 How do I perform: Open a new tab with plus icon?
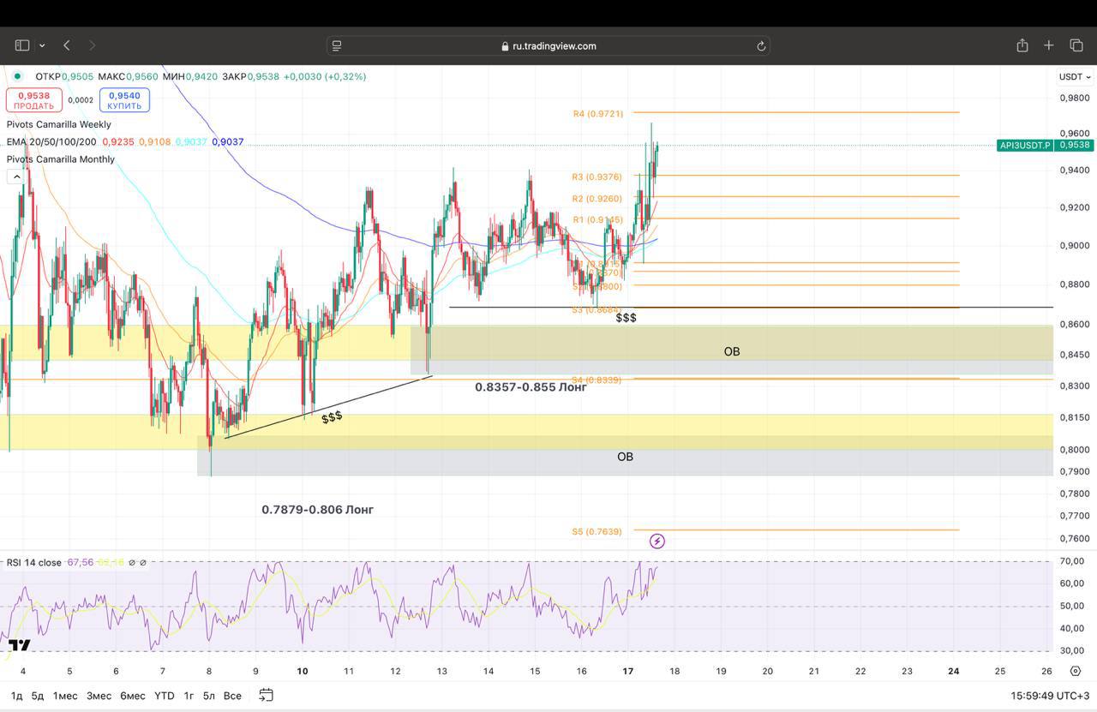click(x=1049, y=45)
